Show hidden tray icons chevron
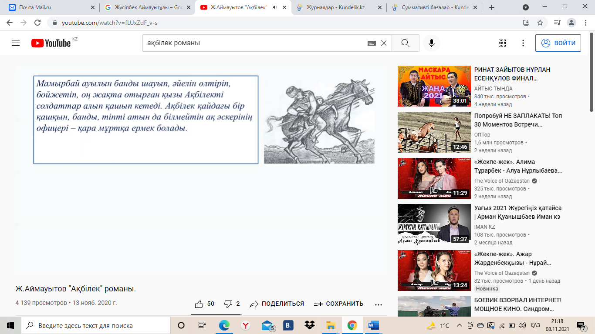The image size is (595, 334). pyautogui.click(x=459, y=325)
